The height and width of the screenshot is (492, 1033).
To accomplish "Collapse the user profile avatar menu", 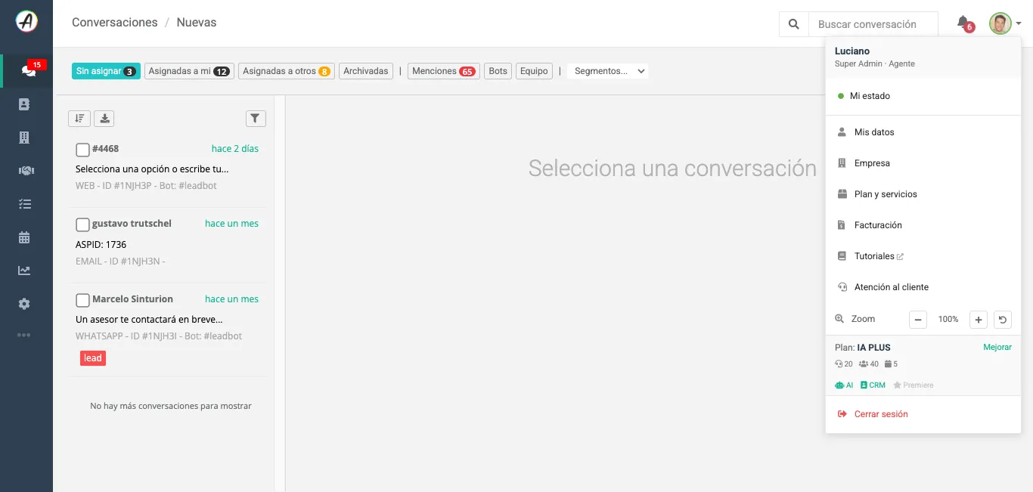I will pos(1005,23).
